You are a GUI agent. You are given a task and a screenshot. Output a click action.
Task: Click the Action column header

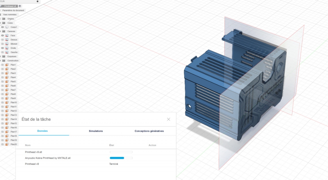pyautogui.click(x=152, y=145)
